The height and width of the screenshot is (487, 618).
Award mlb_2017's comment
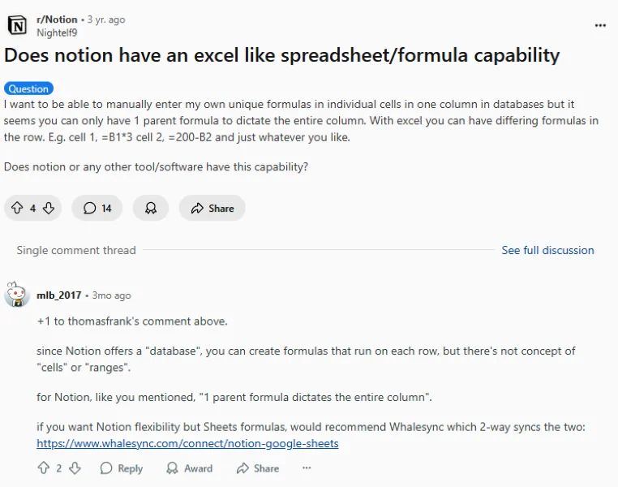click(x=189, y=468)
